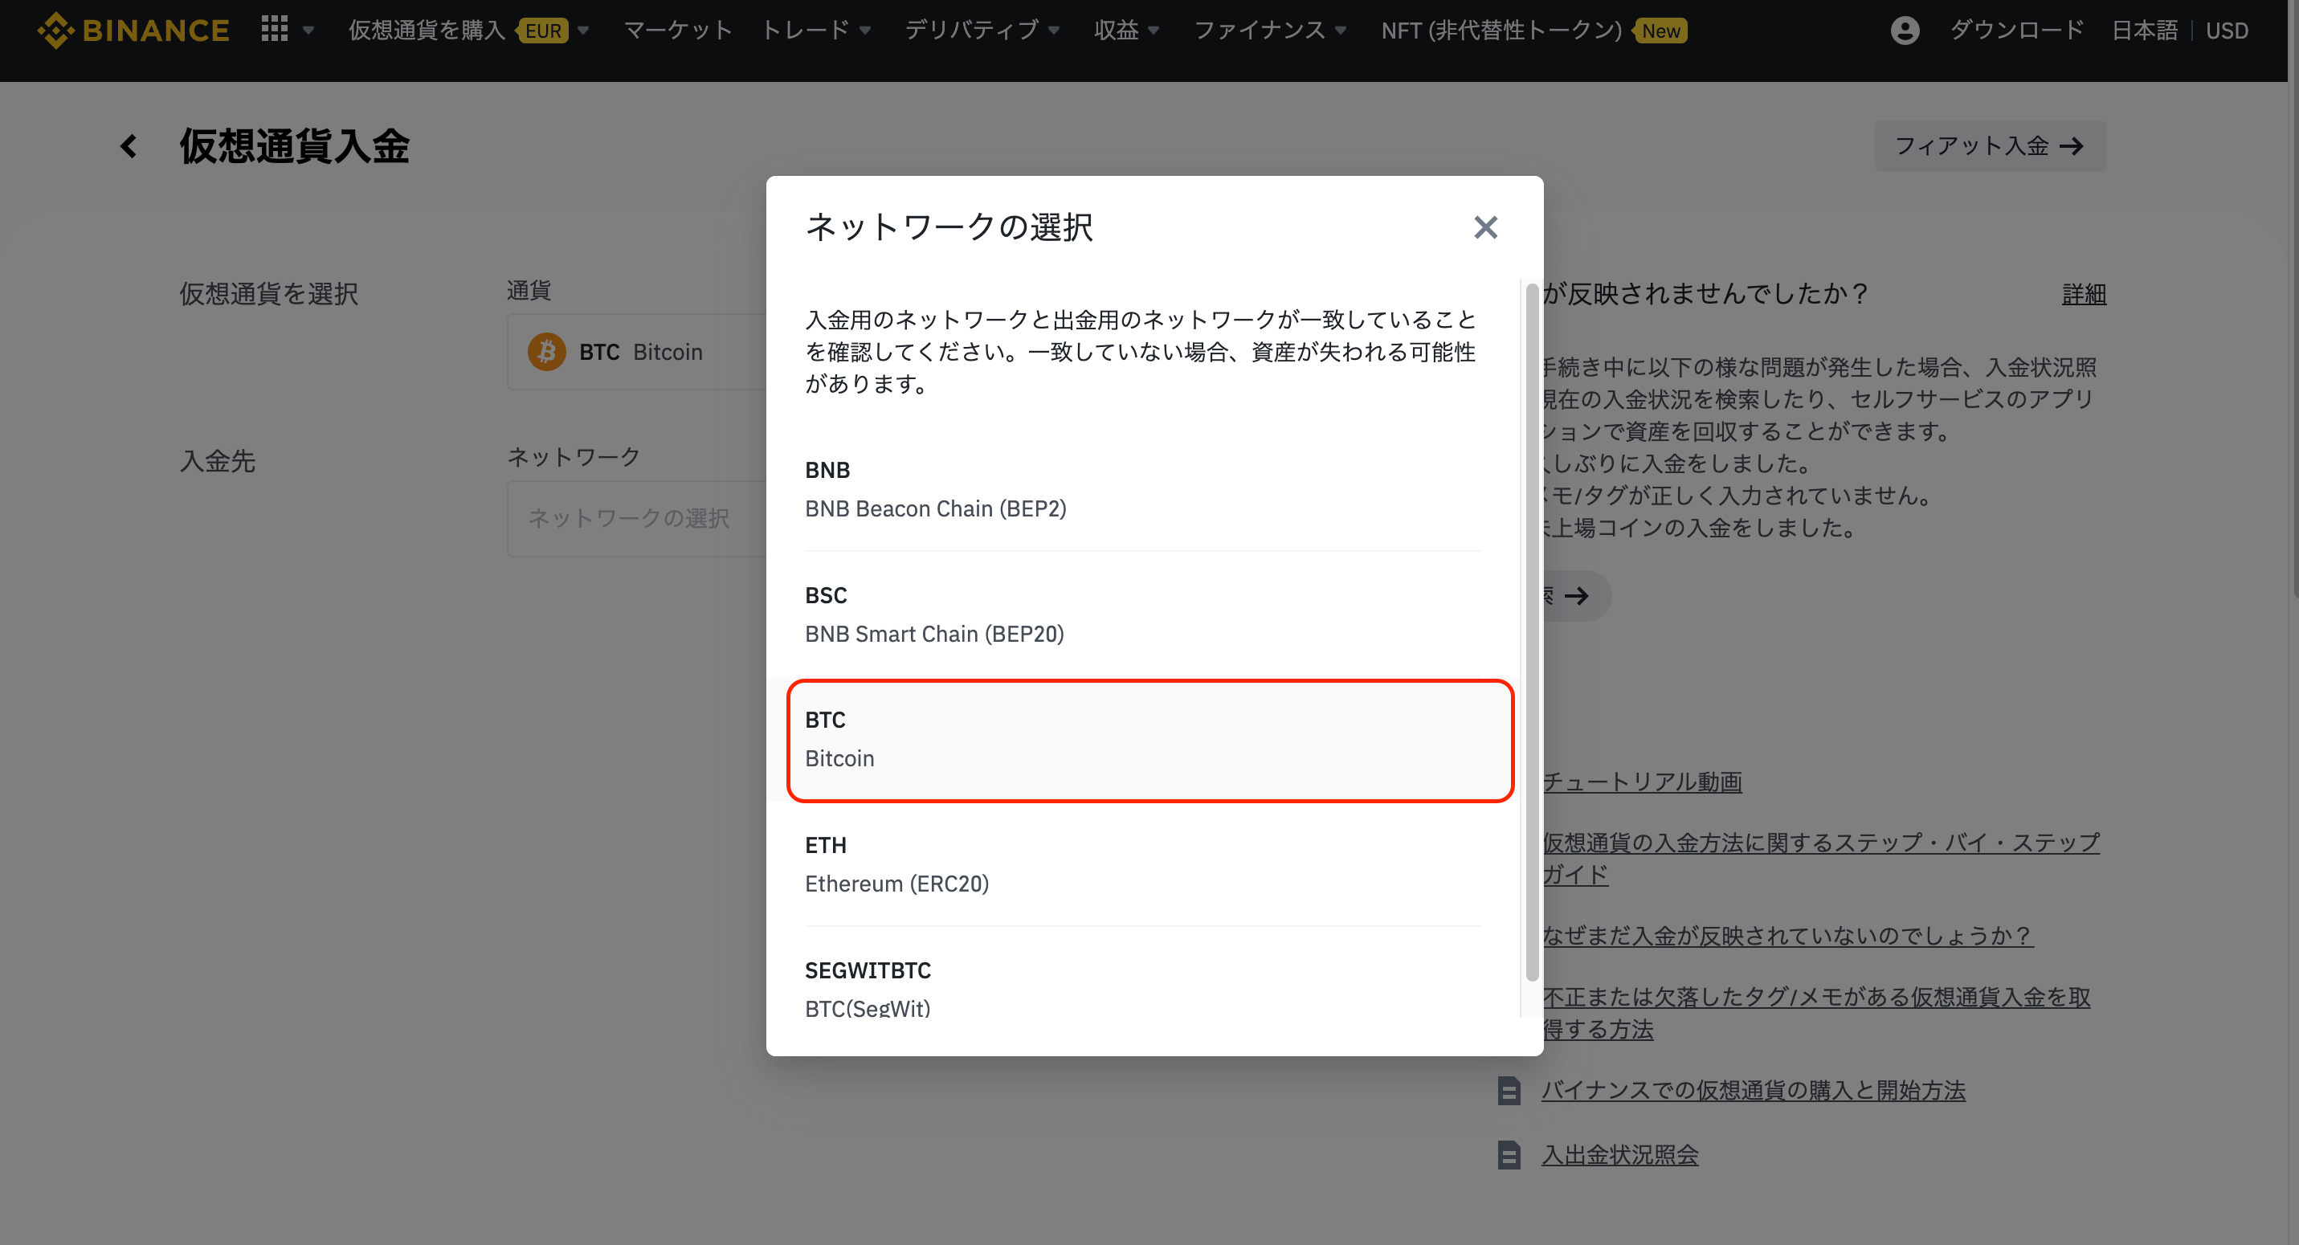2299x1245 pixels.
Task: Click the Binance logo
Action: 133,31
